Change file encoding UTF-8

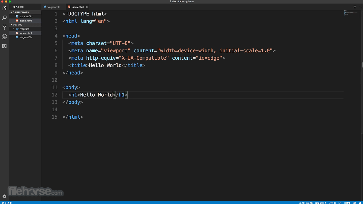[x=332, y=203]
